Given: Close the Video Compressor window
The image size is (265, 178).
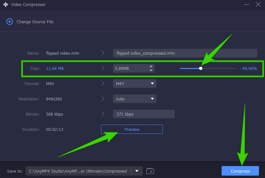Looking at the screenshot, I should point(258,4).
